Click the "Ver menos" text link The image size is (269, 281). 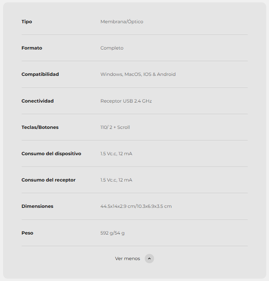point(127,259)
